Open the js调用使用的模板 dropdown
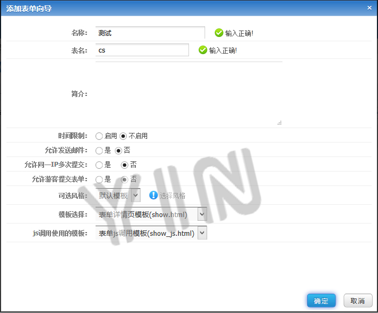This screenshot has width=378, height=313. click(x=151, y=233)
